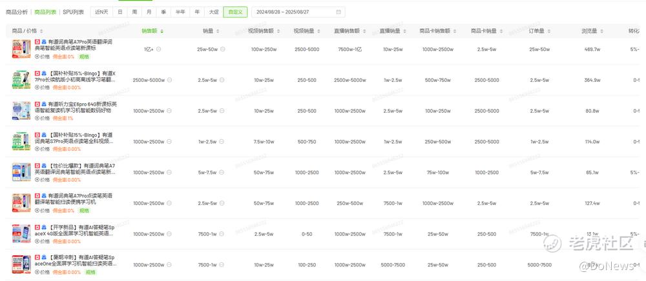The height and width of the screenshot is (281, 646).
Task: Select the 近N天 time range
Action: (x=101, y=12)
